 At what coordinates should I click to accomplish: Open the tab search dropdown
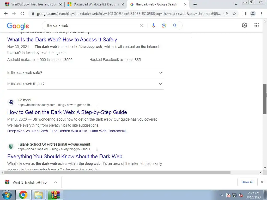236,4
